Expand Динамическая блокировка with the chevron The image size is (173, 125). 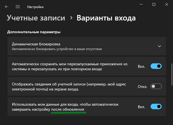(x=159, y=46)
